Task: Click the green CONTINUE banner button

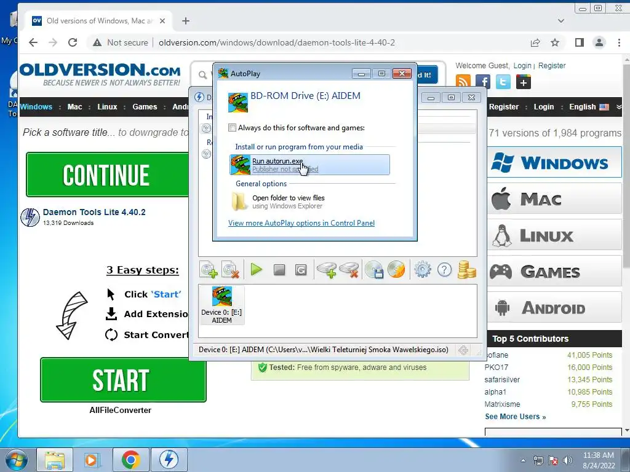Action: (x=107, y=175)
